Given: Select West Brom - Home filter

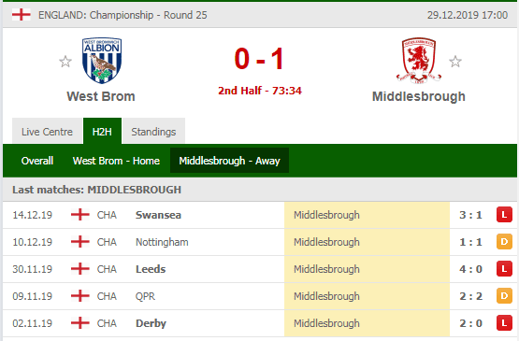Looking at the screenshot, I should [116, 161].
